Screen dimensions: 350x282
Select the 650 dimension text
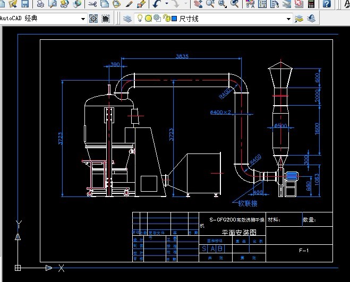pyautogui.click(x=309, y=186)
